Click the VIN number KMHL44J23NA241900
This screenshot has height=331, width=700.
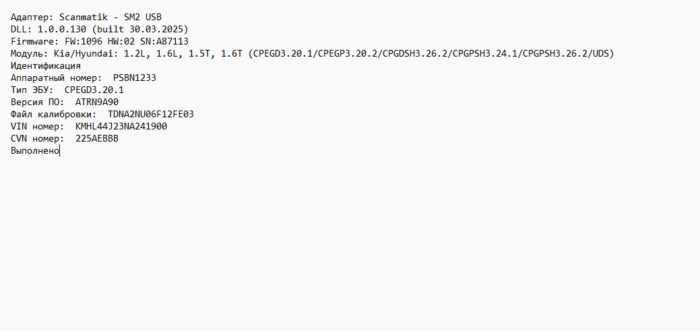pyautogui.click(x=121, y=127)
